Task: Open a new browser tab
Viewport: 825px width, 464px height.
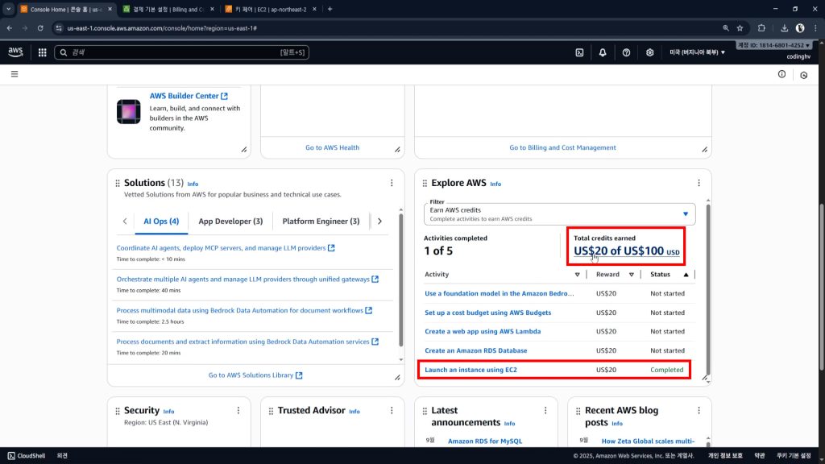Action: click(330, 9)
